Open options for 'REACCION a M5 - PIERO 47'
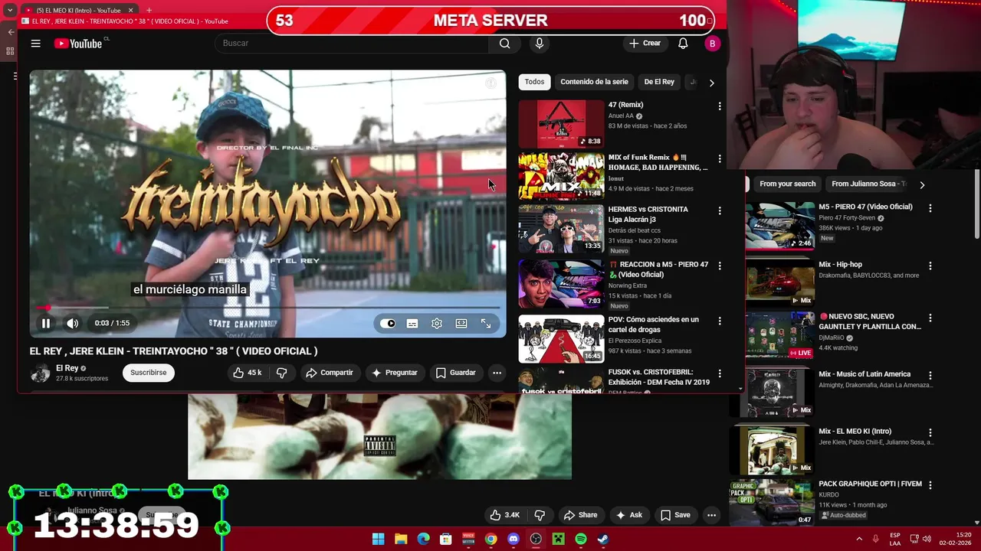The height and width of the screenshot is (551, 981). click(x=719, y=266)
